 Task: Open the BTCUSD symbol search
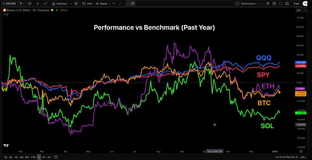[x=9, y=4]
